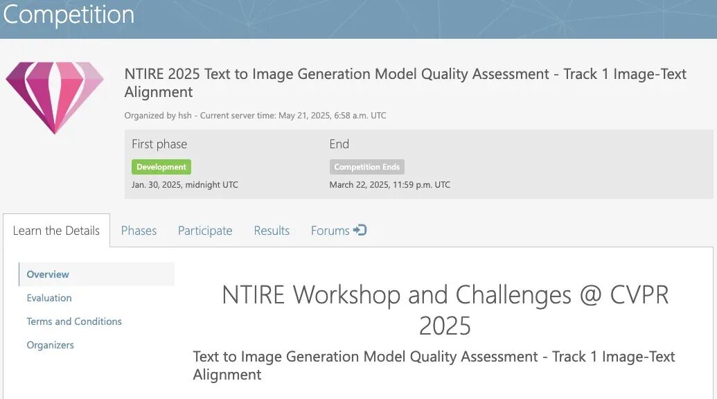Screen dimensions: 717x399
Task: Click the Competition header title
Action: (69, 14)
